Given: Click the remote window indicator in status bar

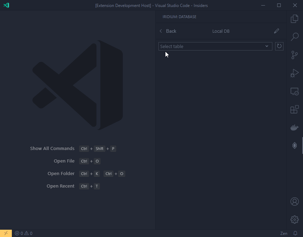Looking at the screenshot, I should 6,233.
